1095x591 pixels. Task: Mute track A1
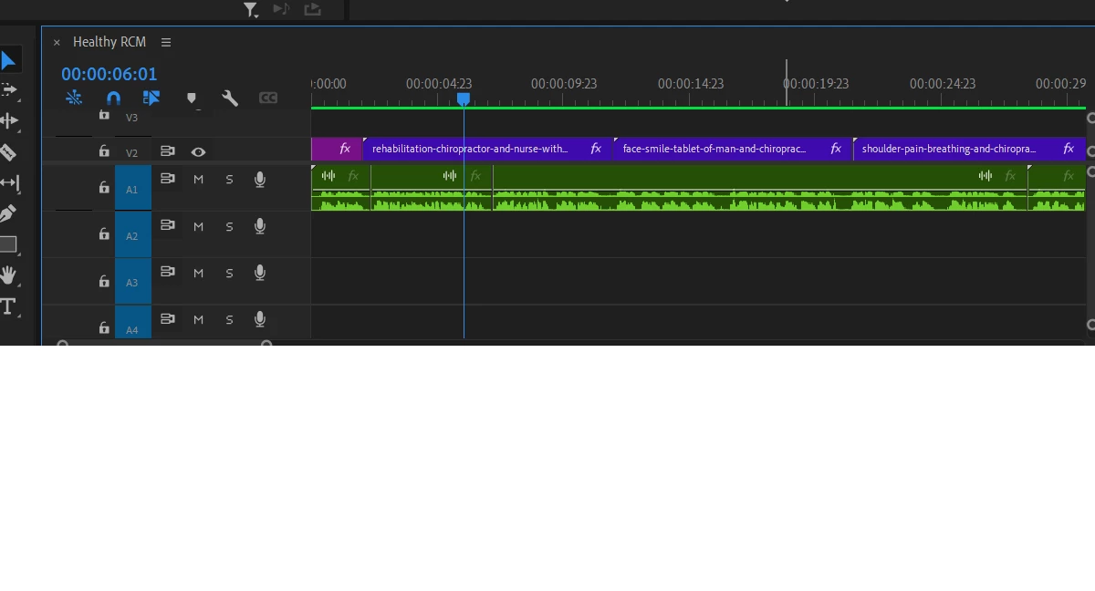(198, 180)
